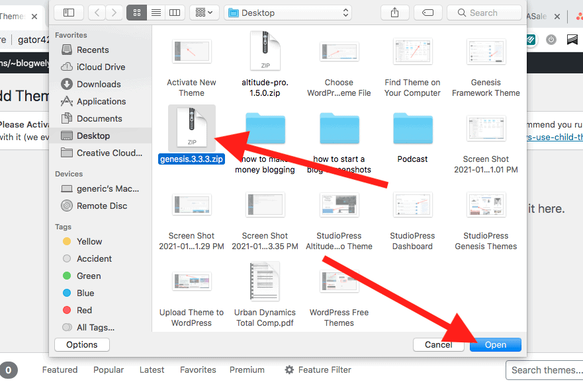Open Downloads in Favorites sidebar

pos(98,84)
